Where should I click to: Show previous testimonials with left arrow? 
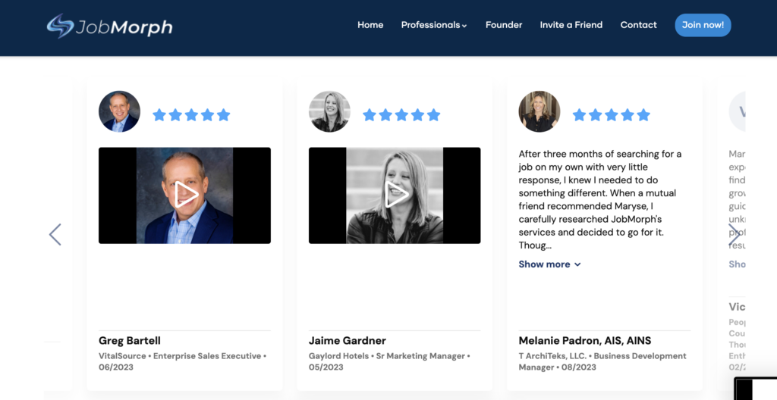pyautogui.click(x=55, y=234)
